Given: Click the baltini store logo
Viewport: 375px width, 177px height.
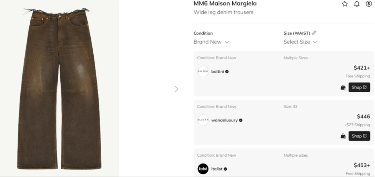Looking at the screenshot, I should click(203, 71).
